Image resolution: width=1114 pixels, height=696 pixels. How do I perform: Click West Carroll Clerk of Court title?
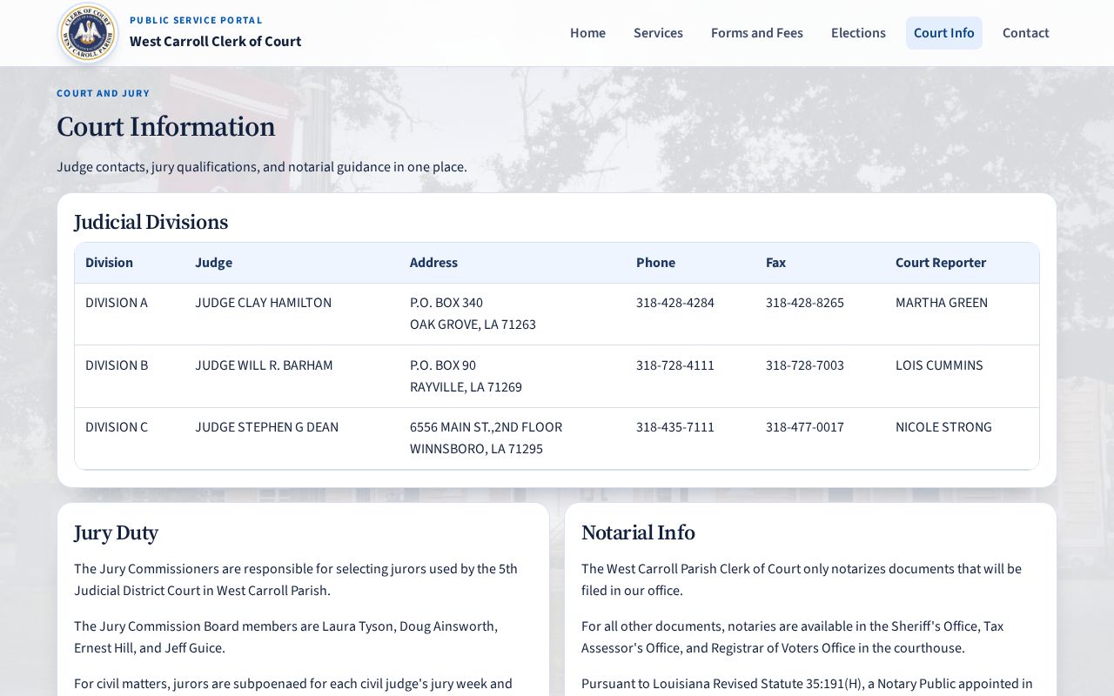(x=216, y=41)
